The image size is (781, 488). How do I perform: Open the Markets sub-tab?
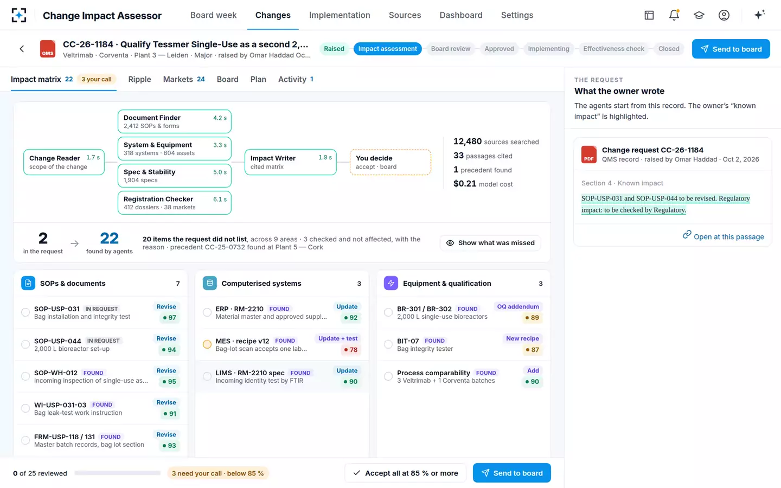[x=184, y=79]
